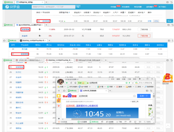The image size is (174, 132).
Task: Open 搜索工具 filter on Baidu results
Action: [134, 102]
